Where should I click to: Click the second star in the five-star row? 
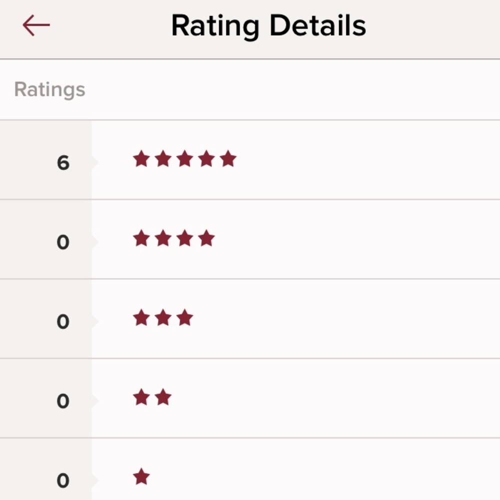[x=163, y=159]
